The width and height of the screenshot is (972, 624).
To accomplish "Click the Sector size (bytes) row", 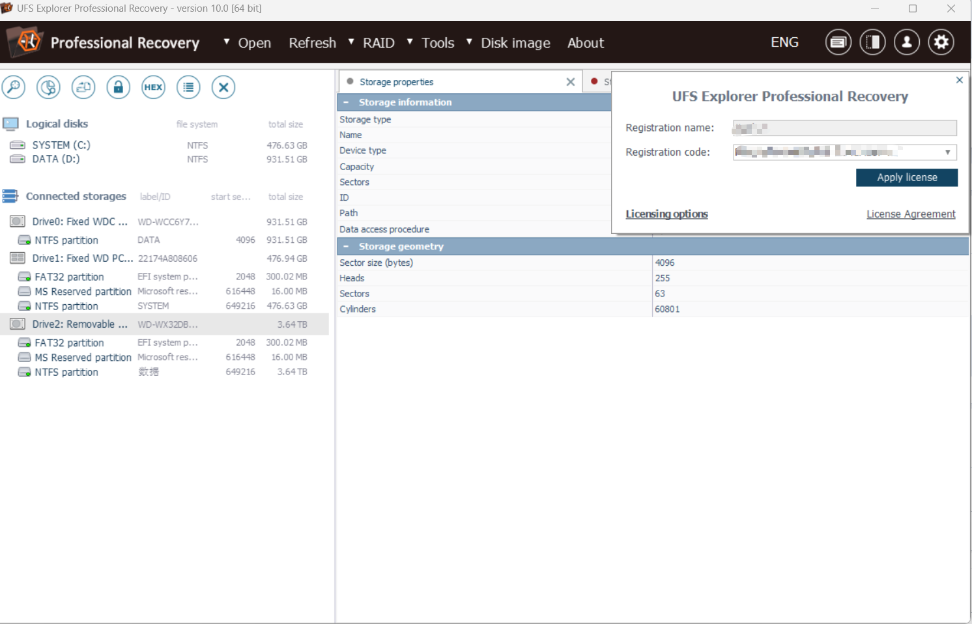I will [652, 262].
